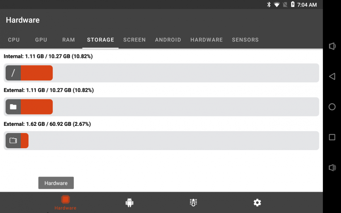Image resolution: width=341 pixels, height=213 pixels.
Task: Click the Hardware title in the app bar
Action: point(23,20)
